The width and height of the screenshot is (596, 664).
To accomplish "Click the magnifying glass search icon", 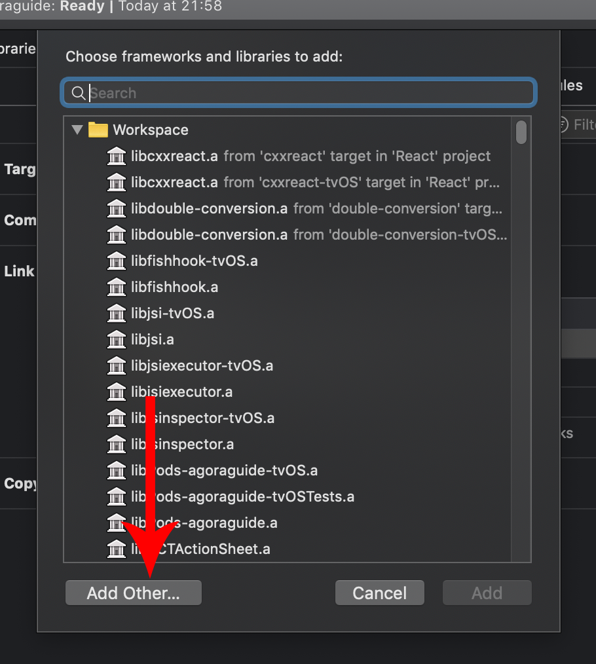I will [79, 93].
